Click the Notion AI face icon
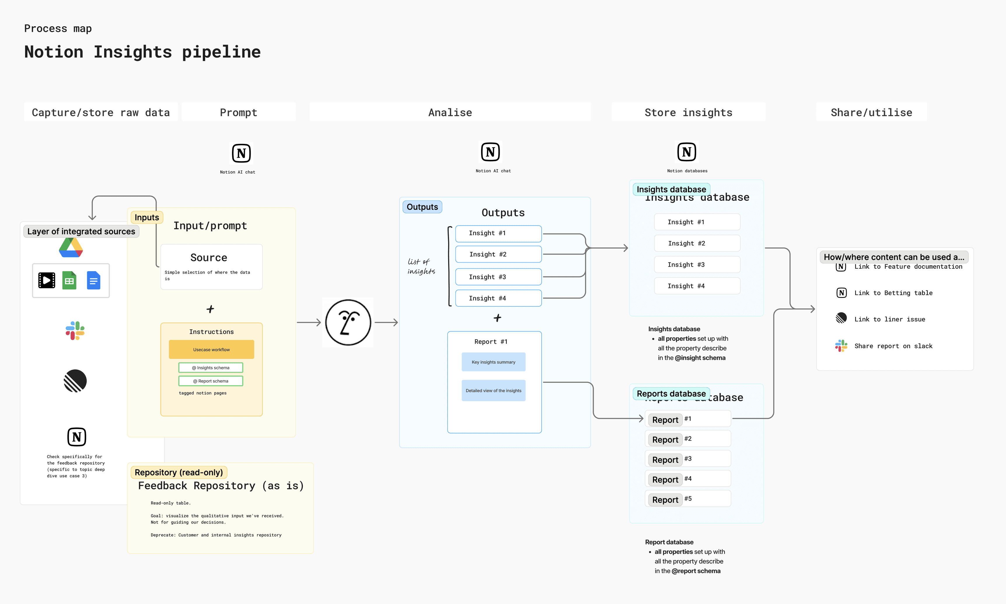This screenshot has height=604, width=1006. [x=348, y=323]
